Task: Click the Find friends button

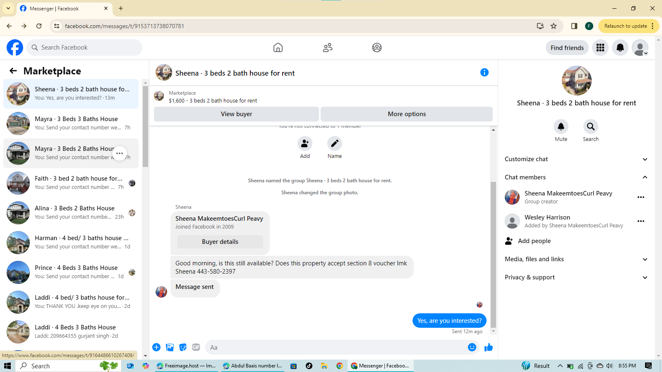Action: (x=567, y=48)
